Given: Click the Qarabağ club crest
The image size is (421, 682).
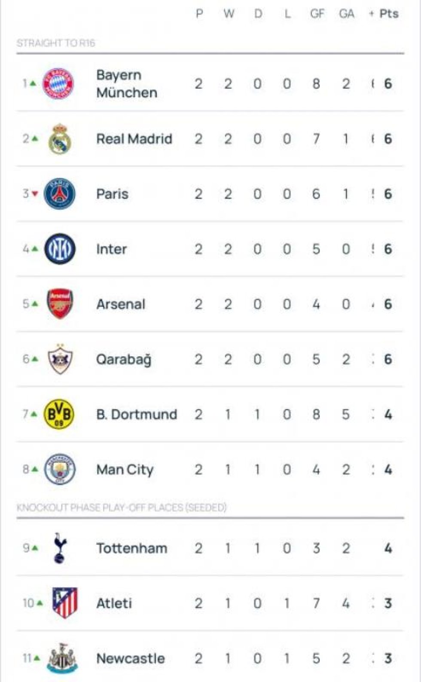Looking at the screenshot, I should click(x=60, y=359).
